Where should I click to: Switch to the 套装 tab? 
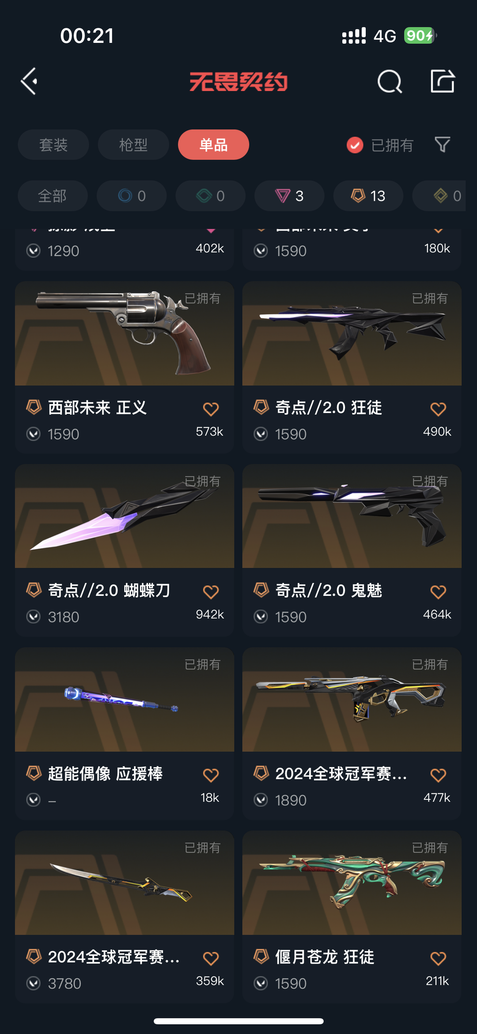pos(53,144)
